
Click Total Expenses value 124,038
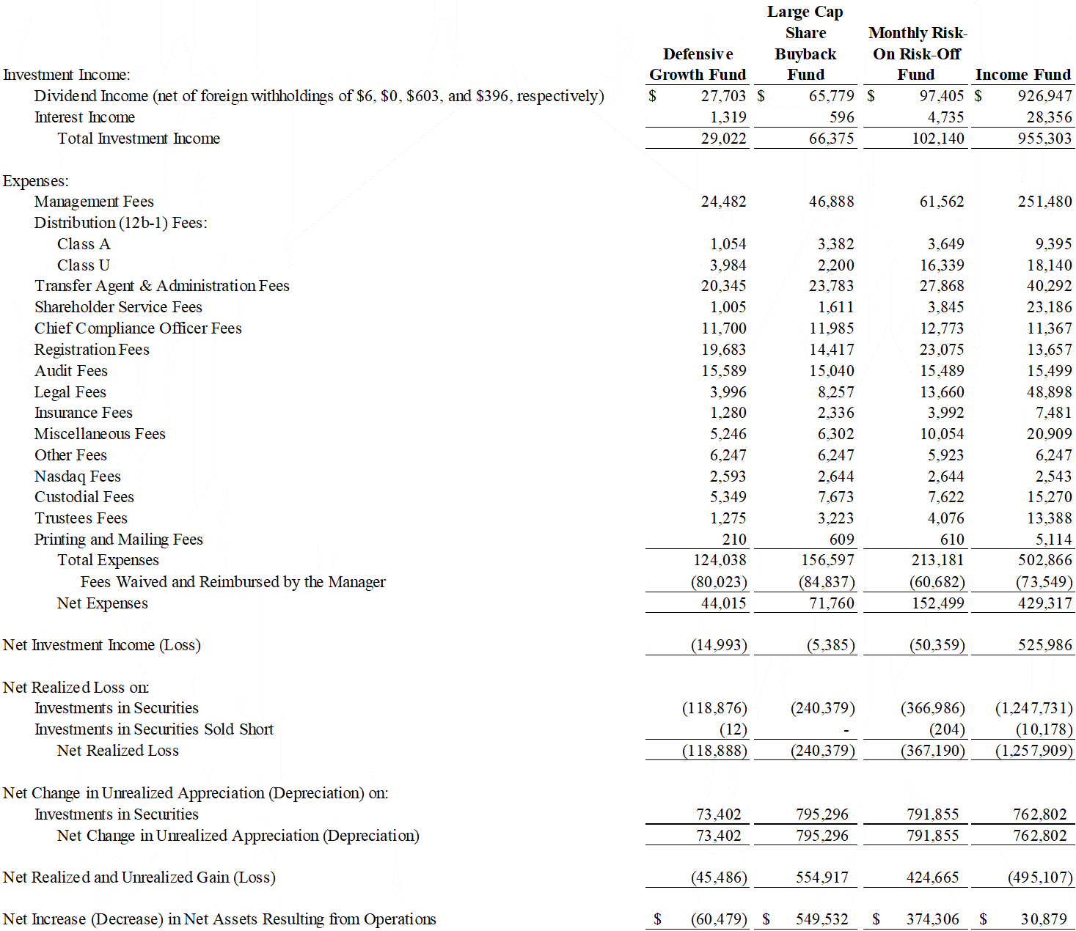pyautogui.click(x=720, y=560)
